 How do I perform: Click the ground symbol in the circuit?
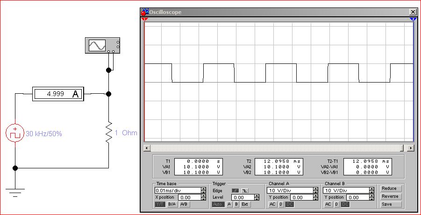tap(15, 191)
